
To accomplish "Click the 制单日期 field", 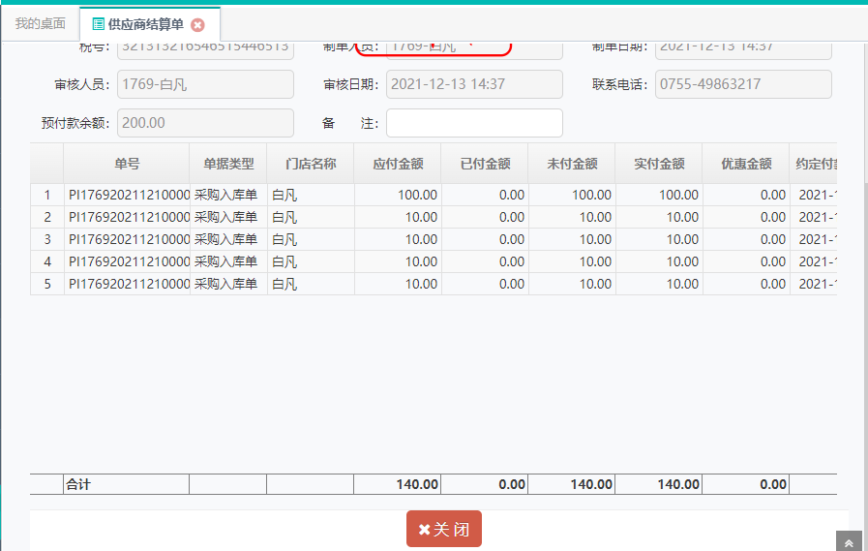I will (743, 46).
